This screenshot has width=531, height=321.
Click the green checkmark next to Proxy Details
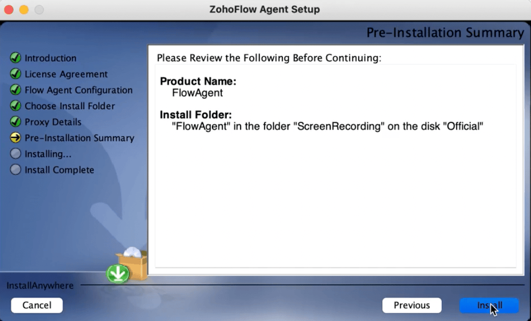[x=16, y=122]
